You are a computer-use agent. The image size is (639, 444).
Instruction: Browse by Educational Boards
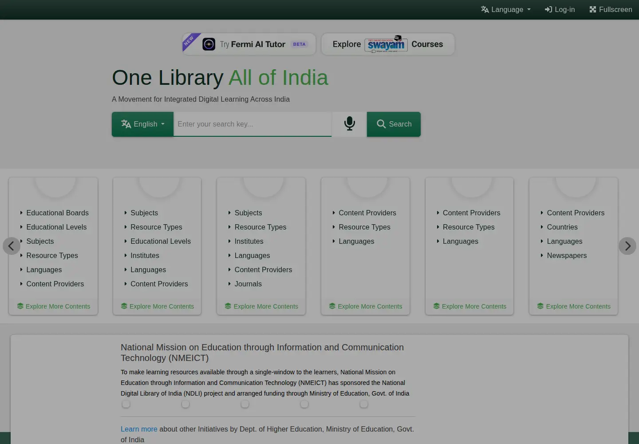click(57, 213)
